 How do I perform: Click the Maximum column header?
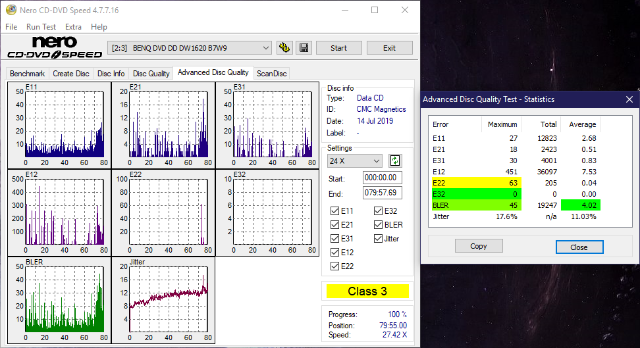pyautogui.click(x=502, y=124)
